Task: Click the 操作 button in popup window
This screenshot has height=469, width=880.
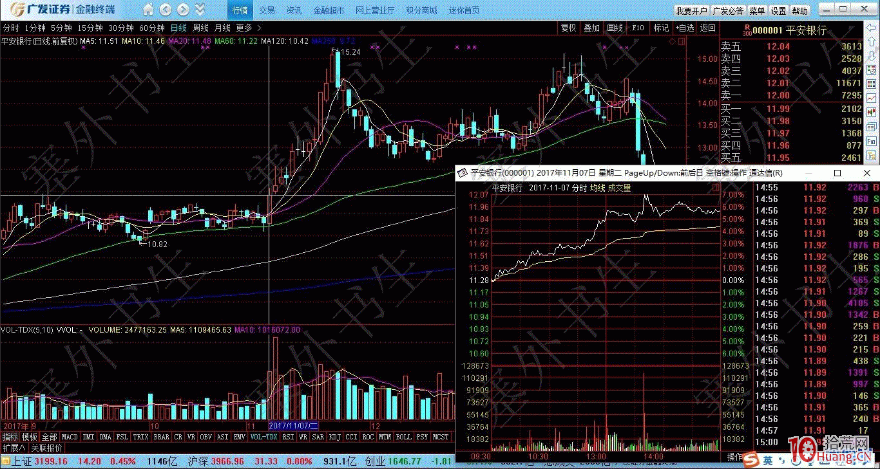Action: click(735, 457)
